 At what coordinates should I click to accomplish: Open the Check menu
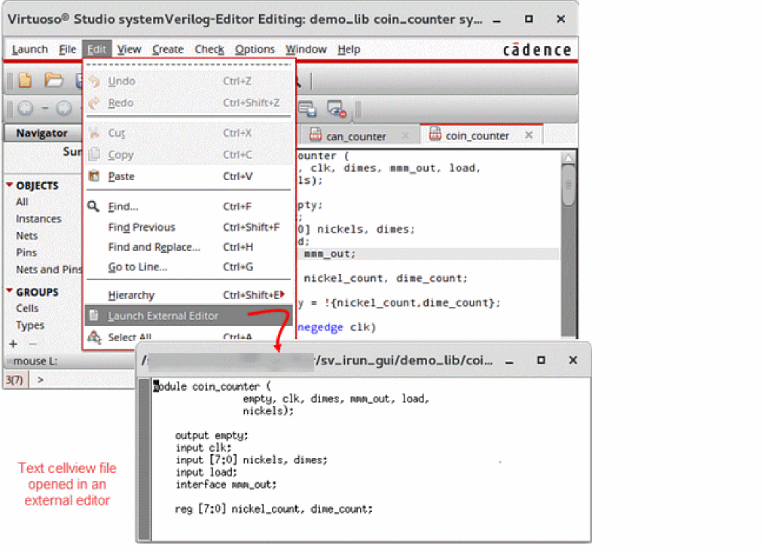coord(209,49)
